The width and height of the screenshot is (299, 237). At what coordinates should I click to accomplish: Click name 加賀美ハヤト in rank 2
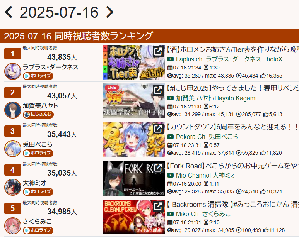point(40,106)
